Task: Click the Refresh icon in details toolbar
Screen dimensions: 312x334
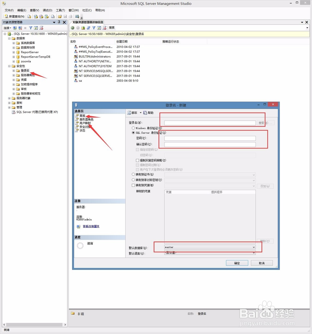Action: click(99, 28)
